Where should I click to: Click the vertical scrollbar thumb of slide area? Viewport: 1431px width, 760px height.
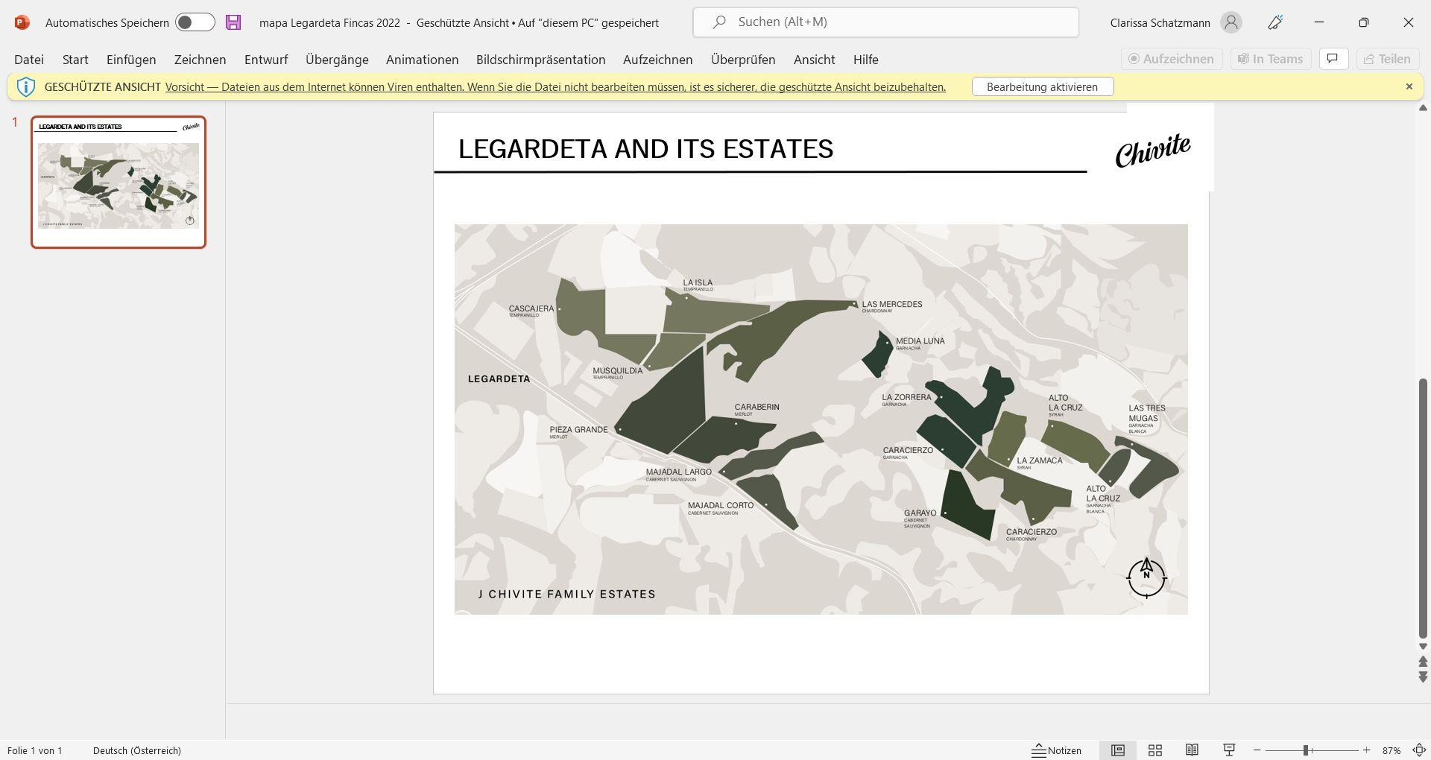[1423, 508]
